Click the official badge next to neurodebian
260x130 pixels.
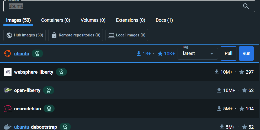(49, 109)
